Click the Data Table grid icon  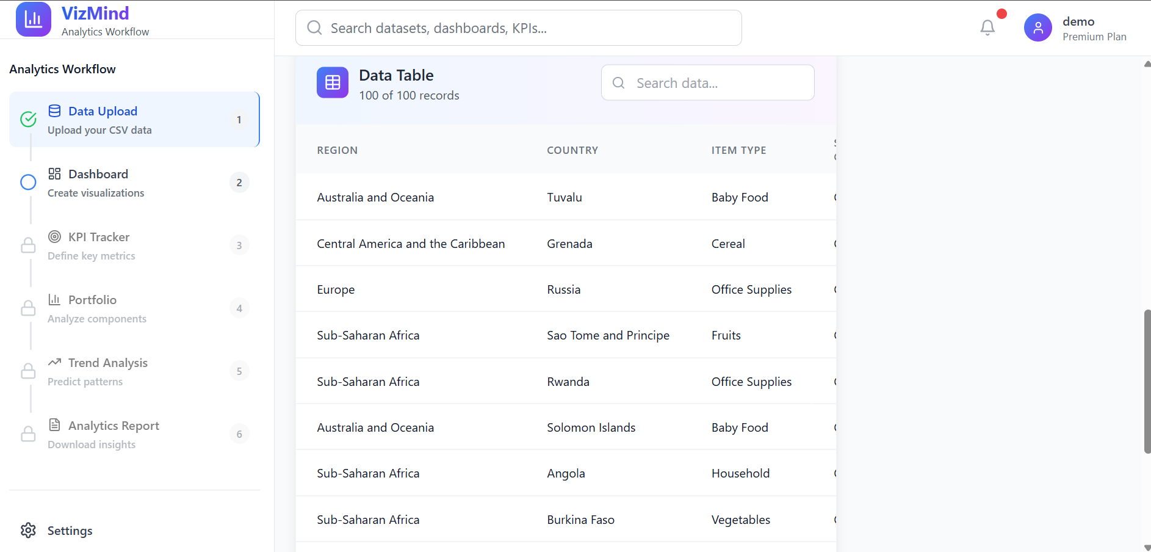point(332,82)
